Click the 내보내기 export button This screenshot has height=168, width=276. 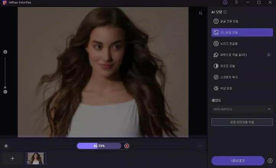point(238,161)
